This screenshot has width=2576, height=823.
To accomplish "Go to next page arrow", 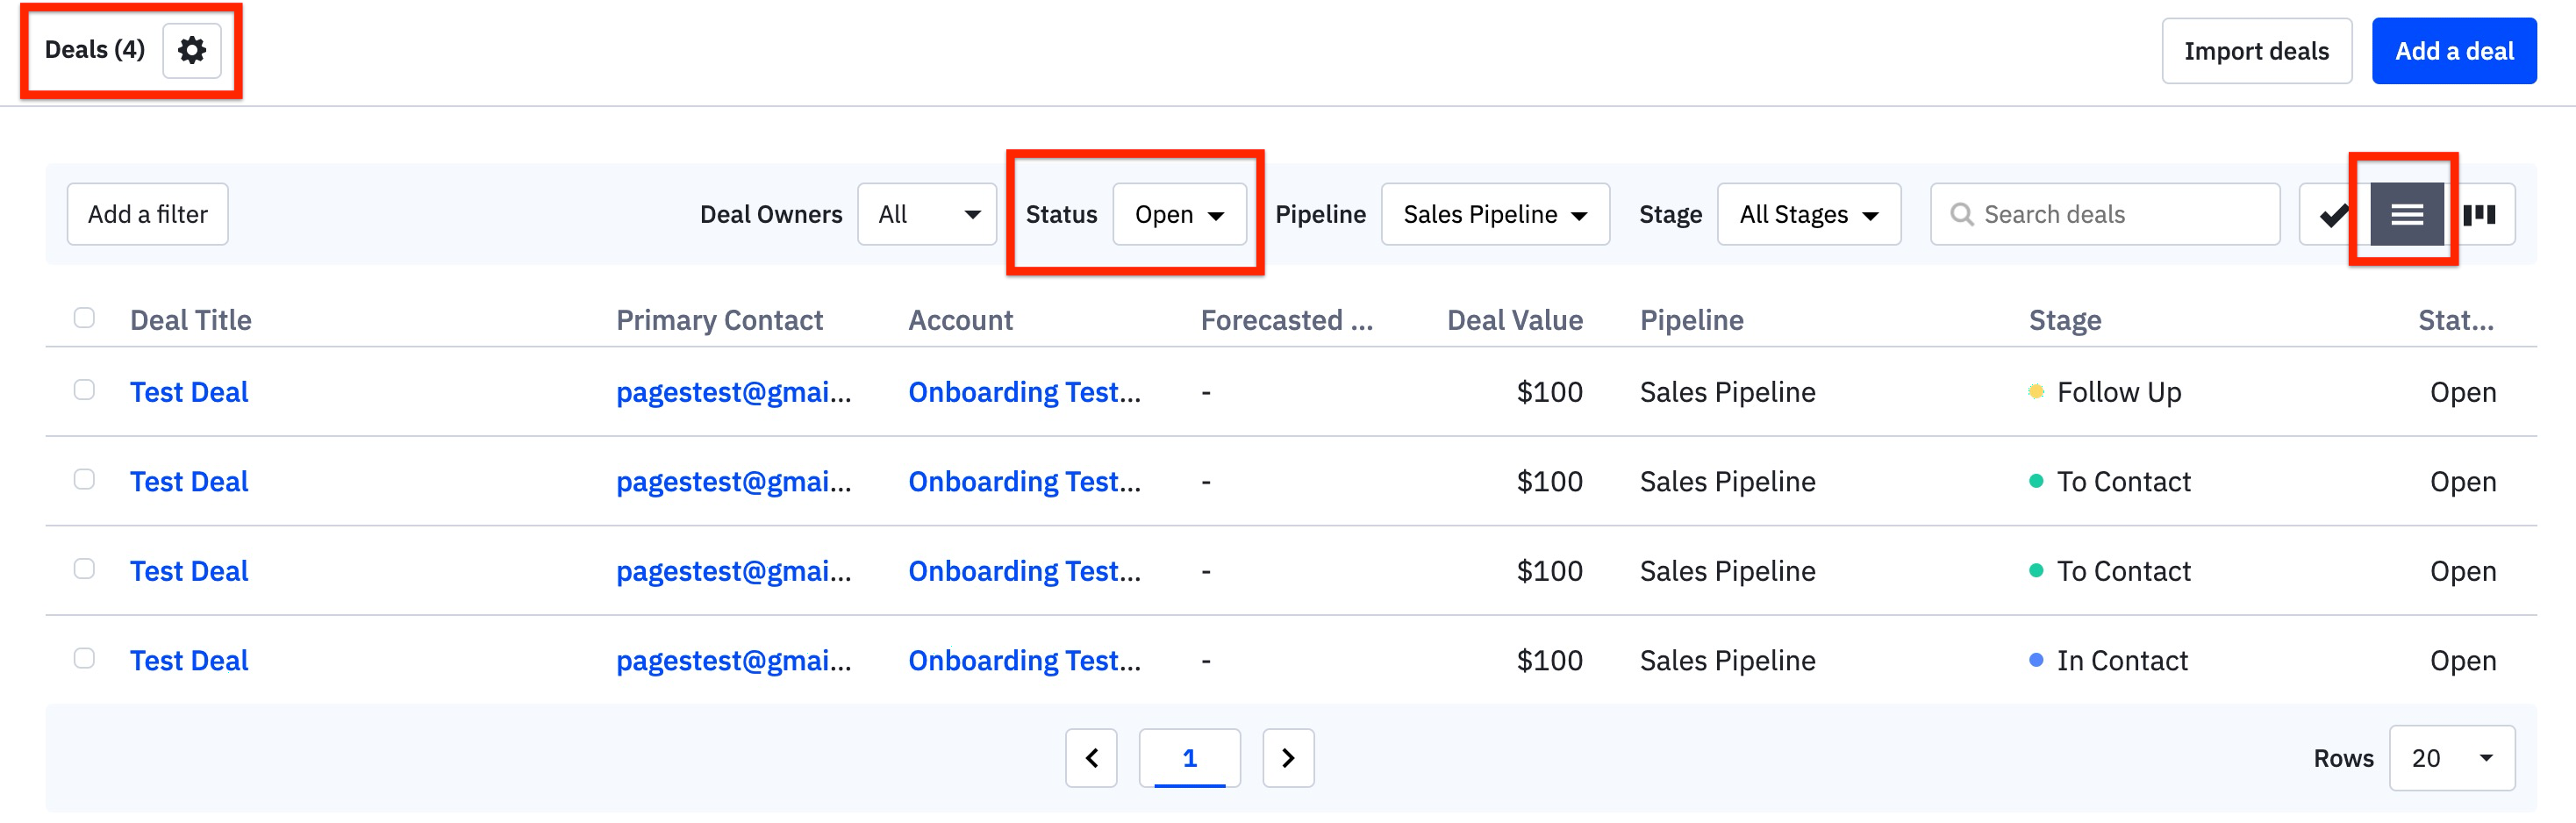I will (x=1288, y=758).
